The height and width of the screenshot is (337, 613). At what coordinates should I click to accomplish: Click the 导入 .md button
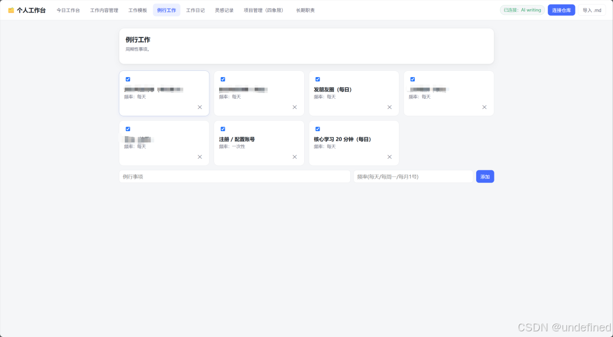592,10
